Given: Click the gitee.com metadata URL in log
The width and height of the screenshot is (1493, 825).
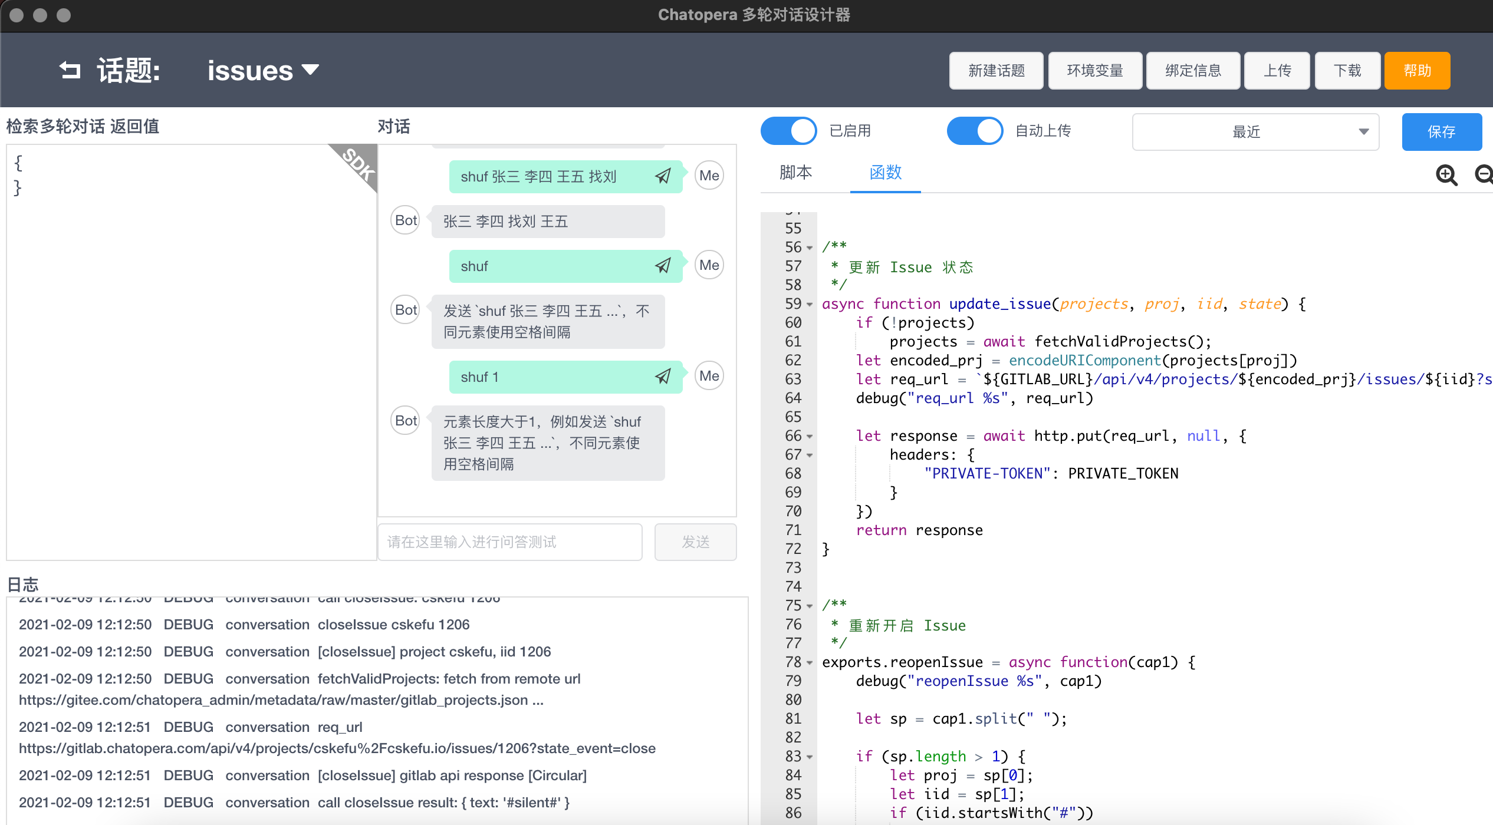Looking at the screenshot, I should (x=273, y=700).
